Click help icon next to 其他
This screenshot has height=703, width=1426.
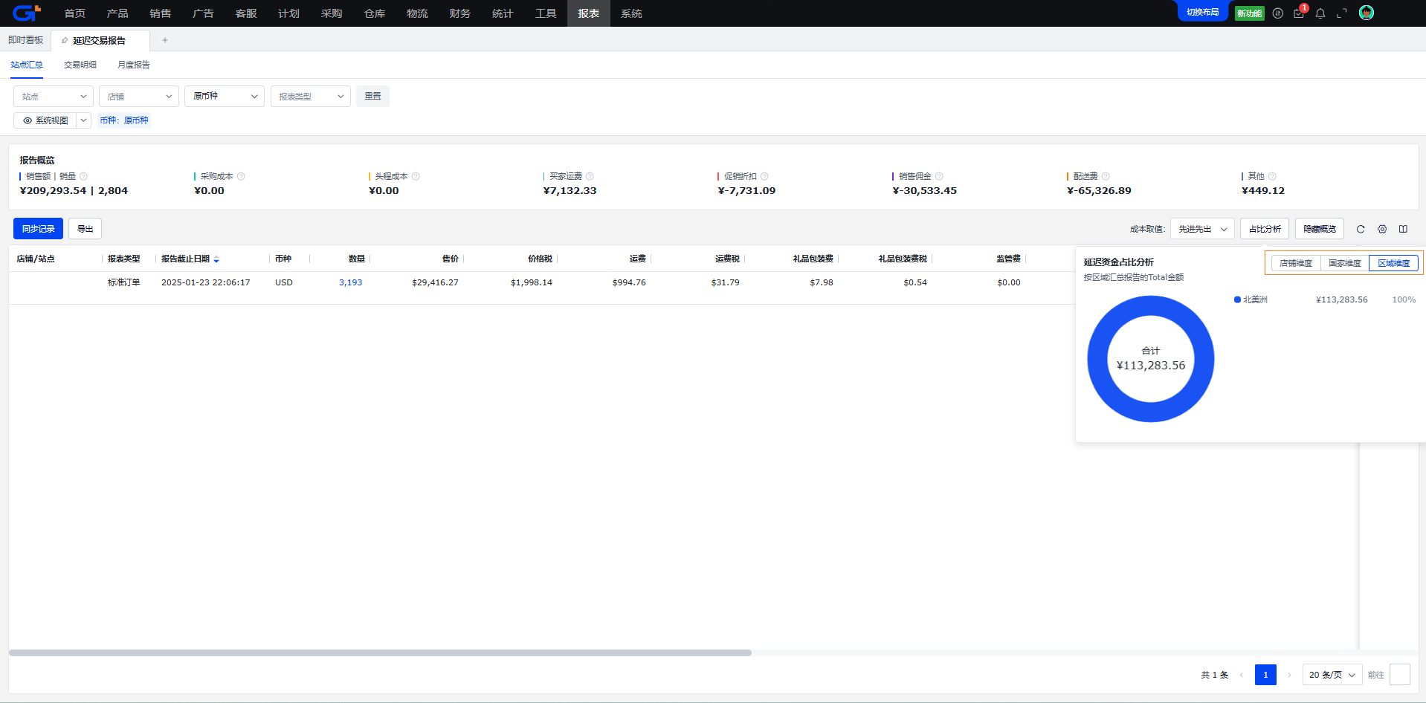tap(1272, 176)
